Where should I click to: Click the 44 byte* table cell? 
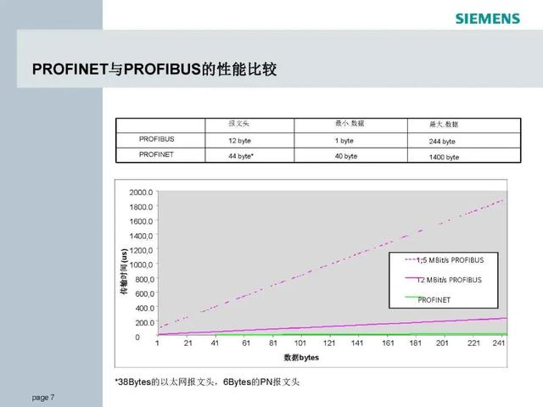coord(241,156)
